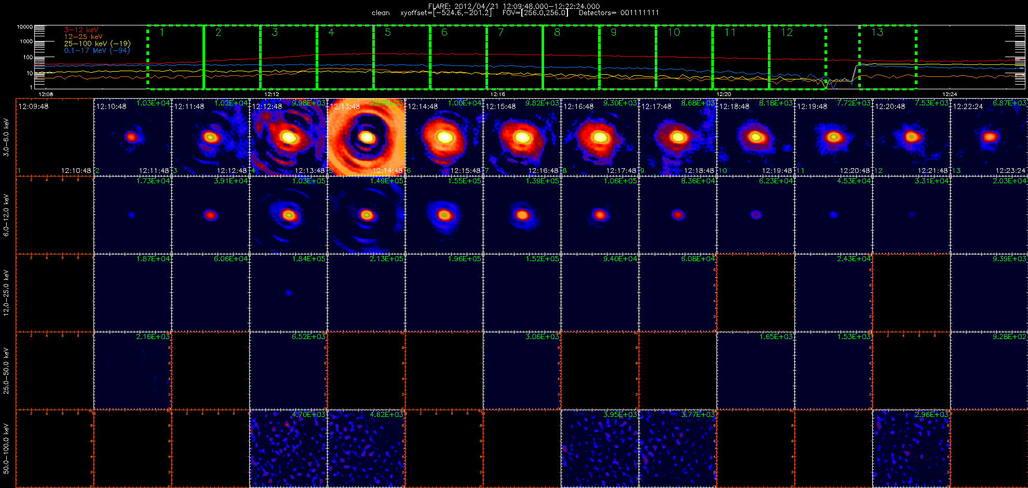1028x488 pixels.
Task: Open the 12.0-25.0 keV image labeled 1.84E+05
Action: coord(288,293)
